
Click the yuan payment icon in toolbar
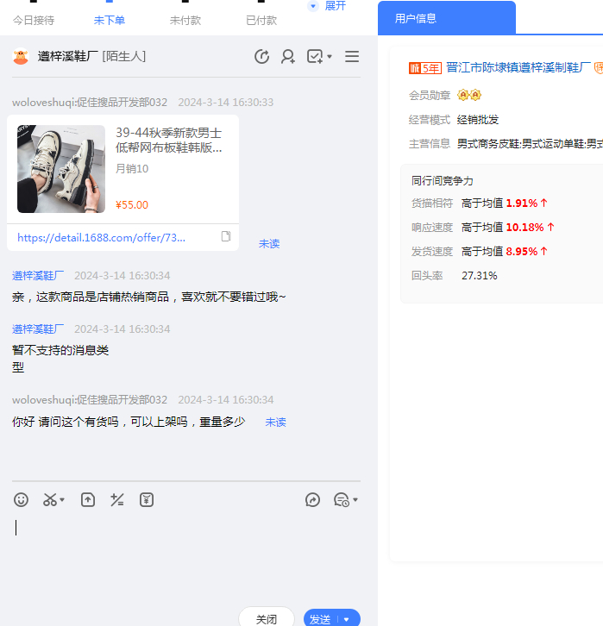tap(147, 499)
